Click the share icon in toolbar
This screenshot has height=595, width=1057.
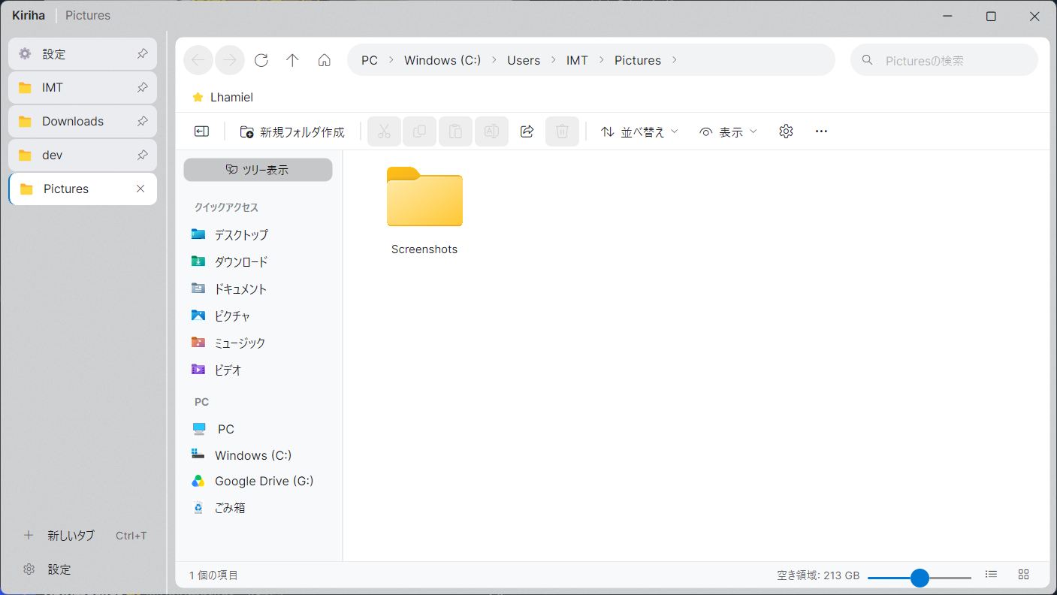pos(527,131)
